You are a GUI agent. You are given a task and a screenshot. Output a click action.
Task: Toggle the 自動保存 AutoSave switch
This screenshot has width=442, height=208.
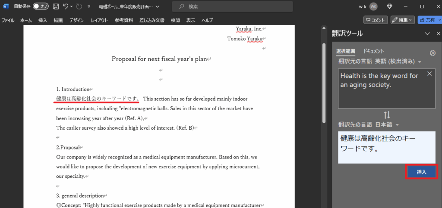click(41, 6)
